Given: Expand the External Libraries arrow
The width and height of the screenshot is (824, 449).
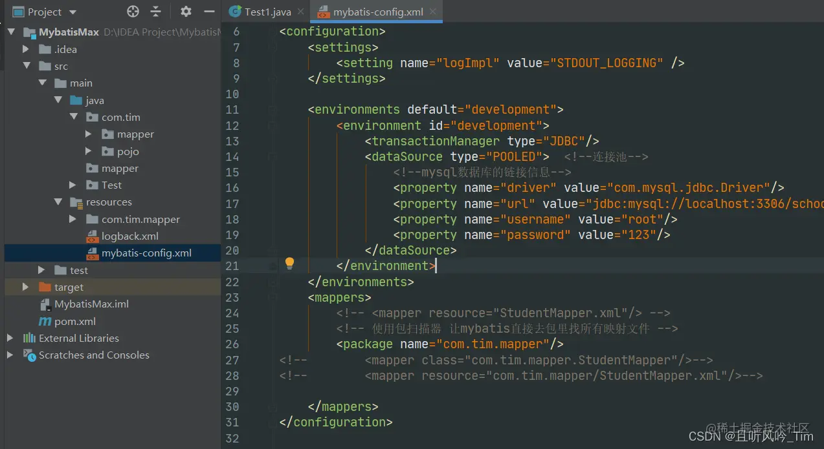Looking at the screenshot, I should (x=10, y=338).
